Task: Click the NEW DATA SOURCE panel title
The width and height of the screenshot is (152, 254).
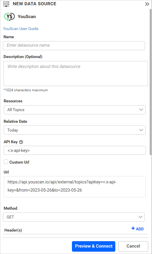Action: click(x=35, y=4)
